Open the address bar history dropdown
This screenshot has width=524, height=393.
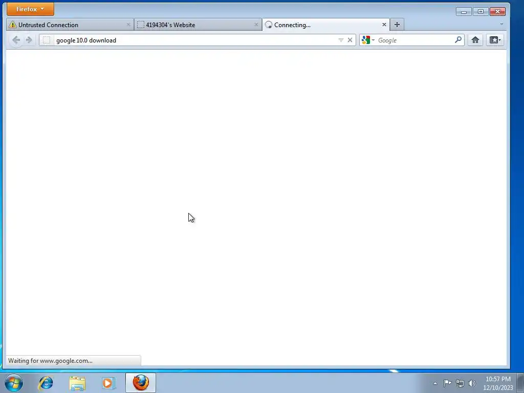(341, 40)
